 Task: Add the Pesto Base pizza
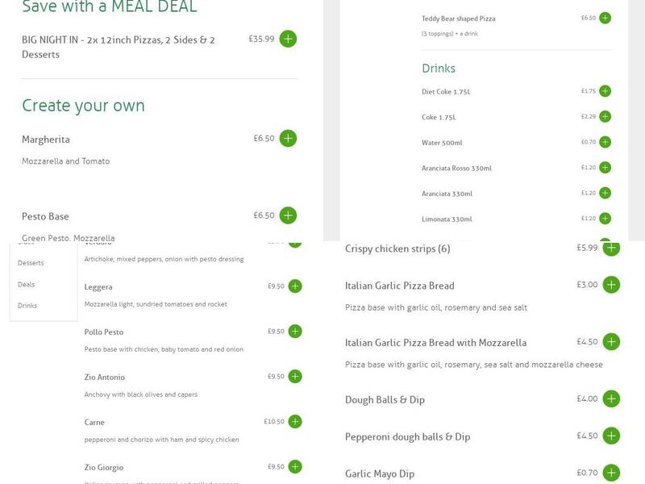(x=288, y=215)
